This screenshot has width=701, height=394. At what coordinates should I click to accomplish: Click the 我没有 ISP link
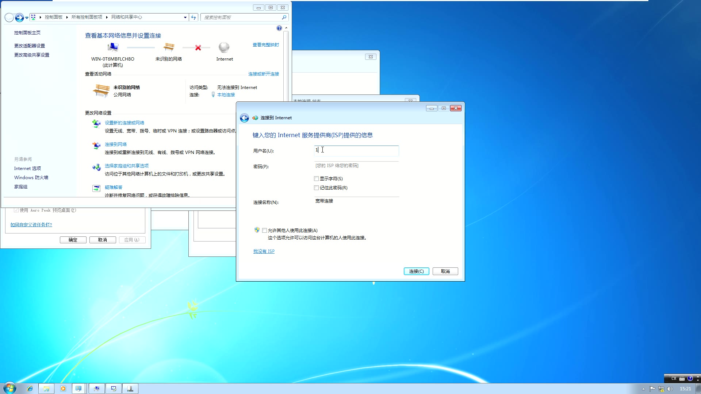pos(264,251)
